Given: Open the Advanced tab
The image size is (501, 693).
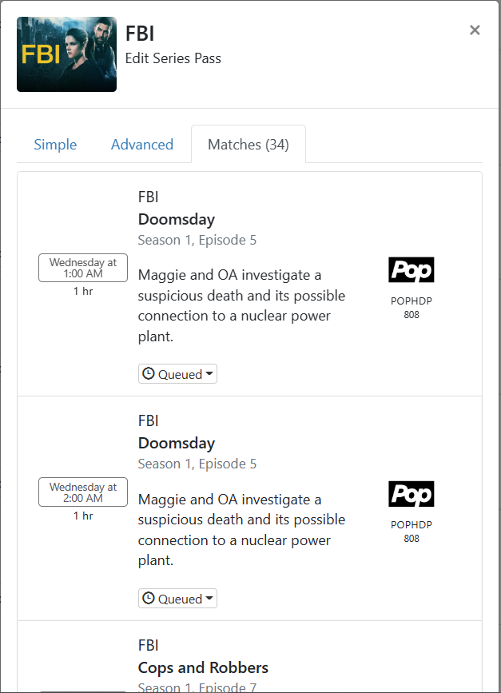Looking at the screenshot, I should [x=142, y=145].
